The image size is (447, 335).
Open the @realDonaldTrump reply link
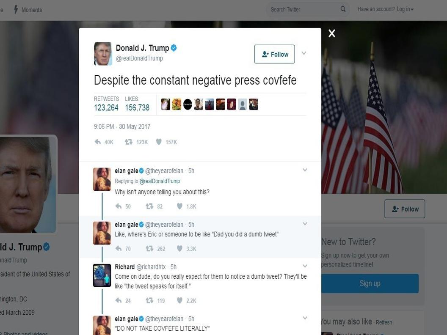point(160,181)
